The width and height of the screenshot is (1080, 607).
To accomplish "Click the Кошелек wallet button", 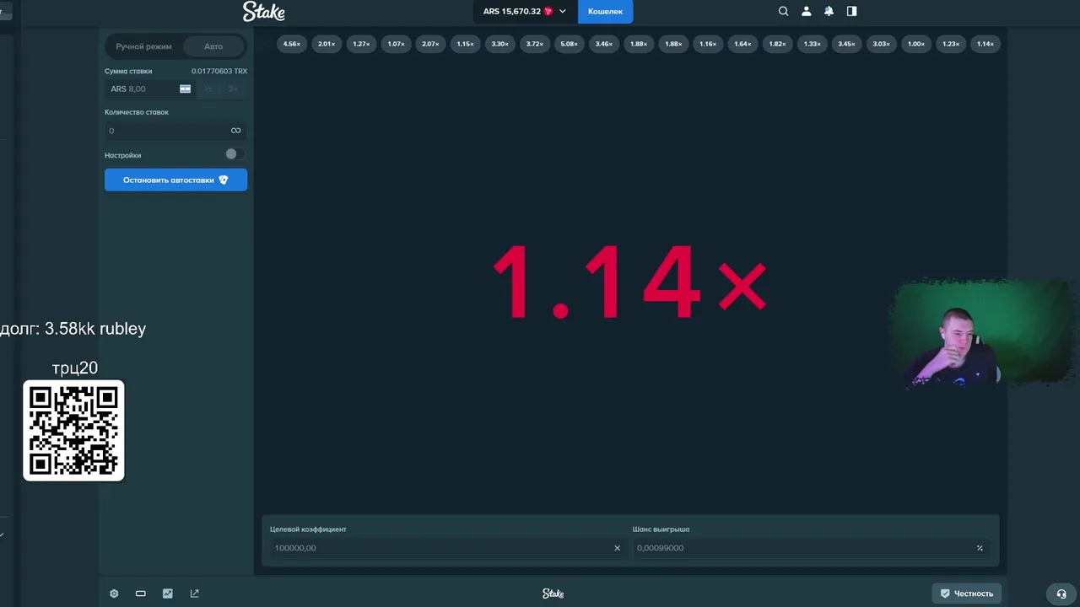I will point(605,11).
